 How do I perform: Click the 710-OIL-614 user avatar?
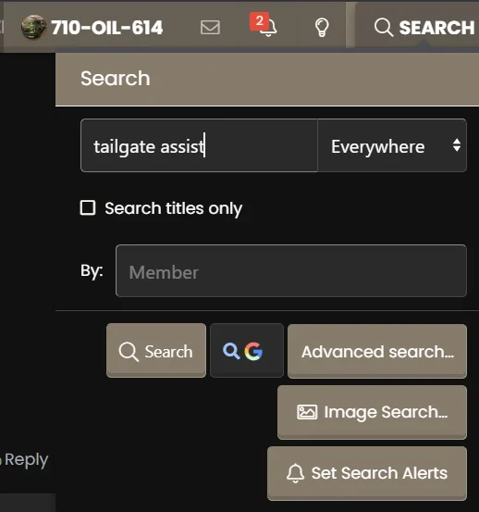pos(33,27)
